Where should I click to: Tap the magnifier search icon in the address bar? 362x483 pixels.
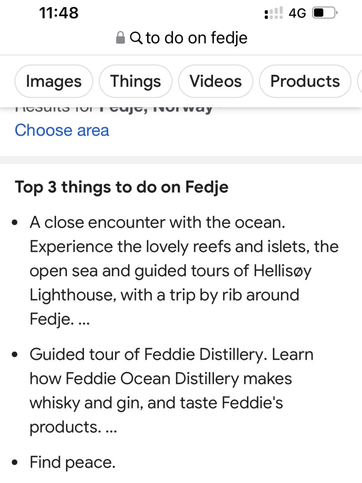pos(136,38)
